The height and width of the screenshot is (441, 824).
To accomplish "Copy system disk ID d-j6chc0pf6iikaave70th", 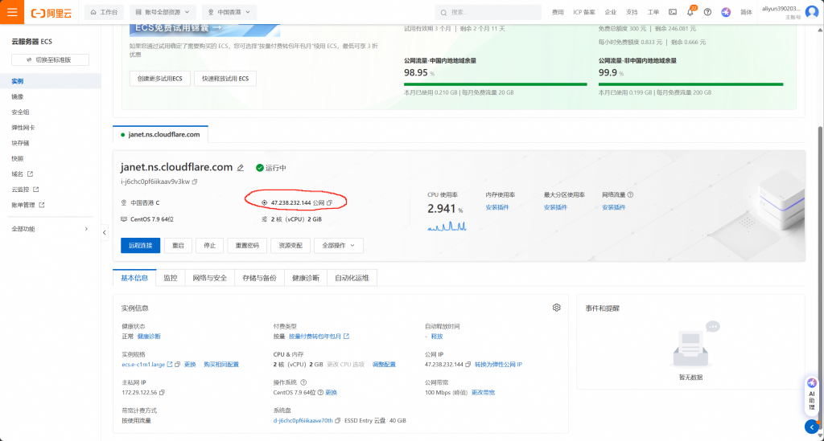I will (338, 421).
